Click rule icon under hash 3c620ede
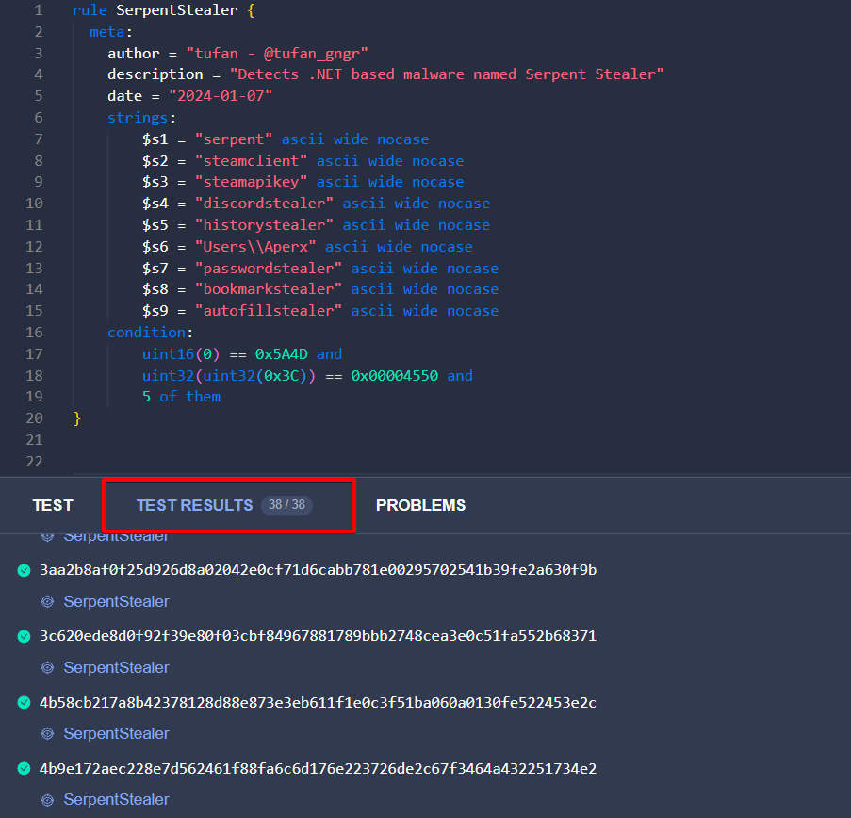The image size is (851, 818). 48,668
